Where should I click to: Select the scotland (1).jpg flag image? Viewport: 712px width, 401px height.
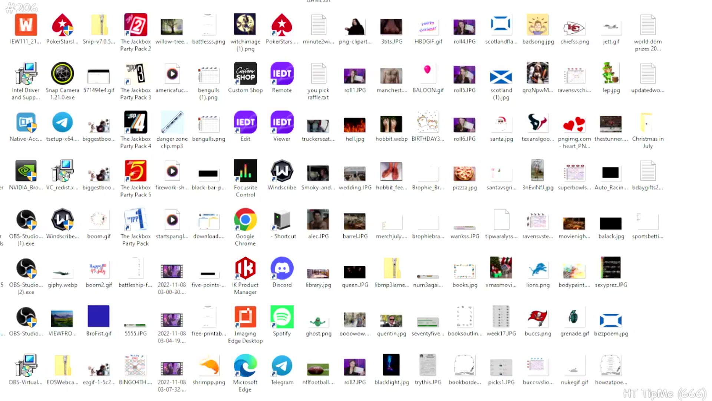(x=501, y=77)
